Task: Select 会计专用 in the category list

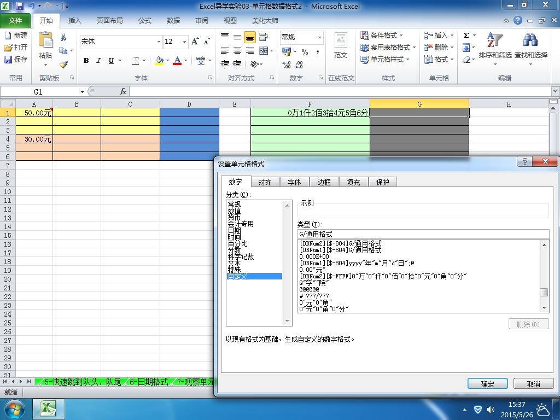Action: [x=241, y=224]
